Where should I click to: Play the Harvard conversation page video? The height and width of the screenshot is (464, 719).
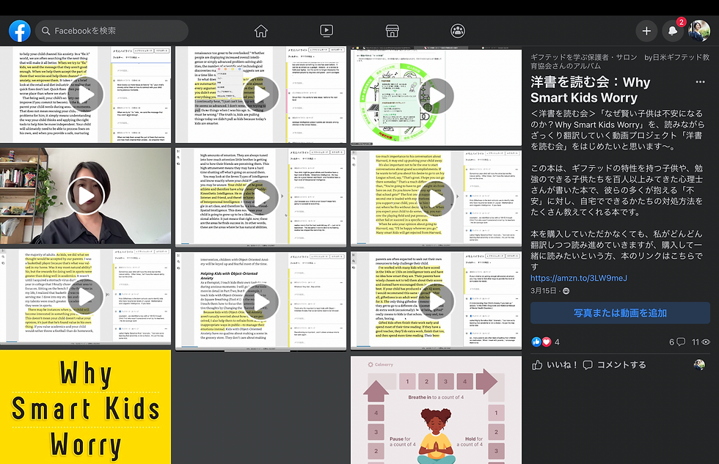[x=436, y=199]
